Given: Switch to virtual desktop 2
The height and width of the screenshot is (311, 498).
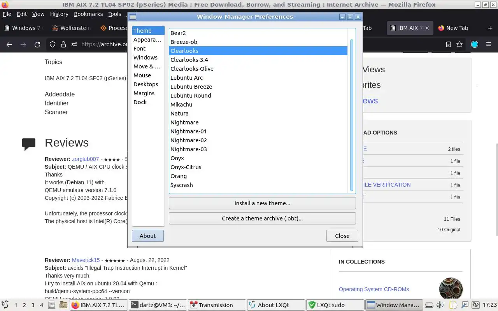Looking at the screenshot, I should pyautogui.click(x=24, y=305).
